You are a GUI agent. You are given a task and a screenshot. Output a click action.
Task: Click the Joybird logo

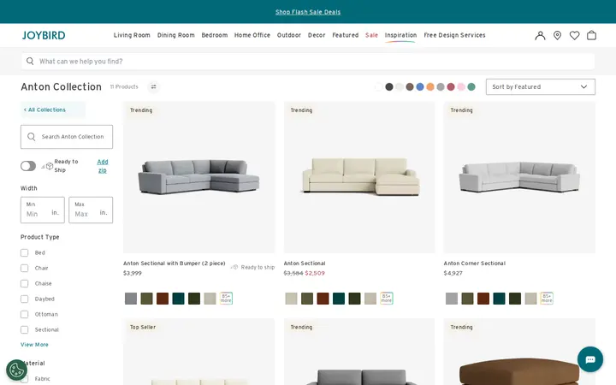pyautogui.click(x=44, y=35)
